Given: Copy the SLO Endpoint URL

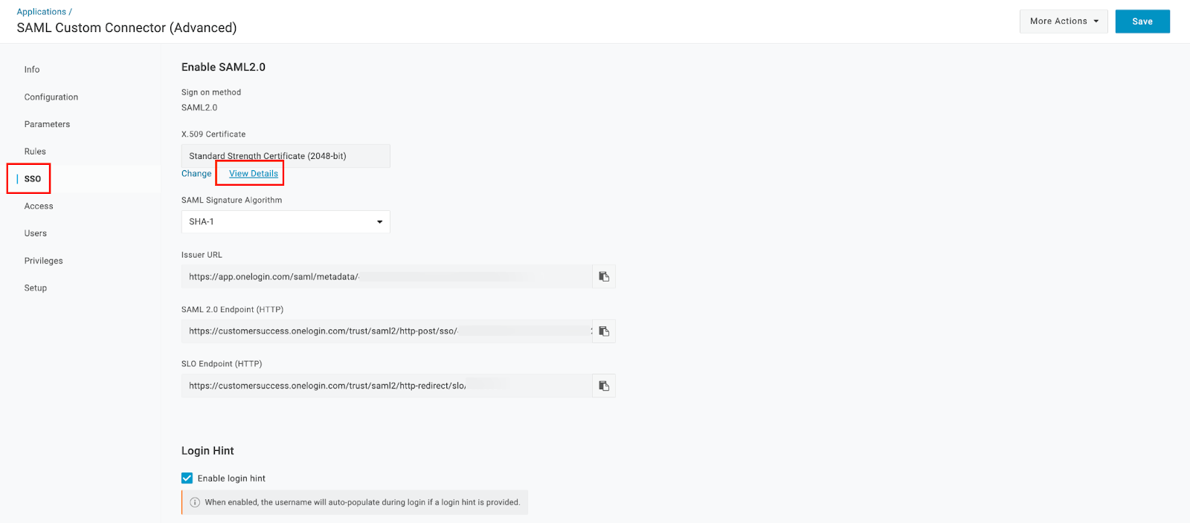Looking at the screenshot, I should tap(604, 386).
